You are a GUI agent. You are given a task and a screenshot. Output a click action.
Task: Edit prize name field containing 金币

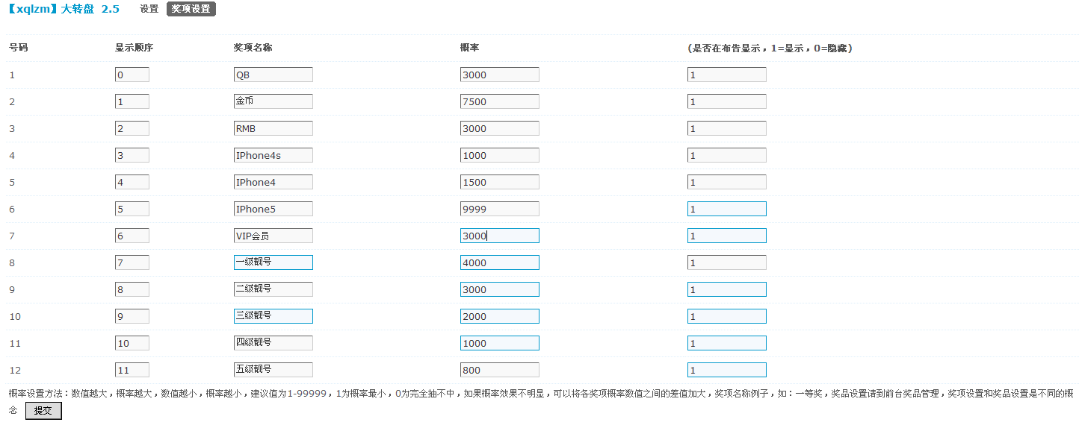[273, 101]
